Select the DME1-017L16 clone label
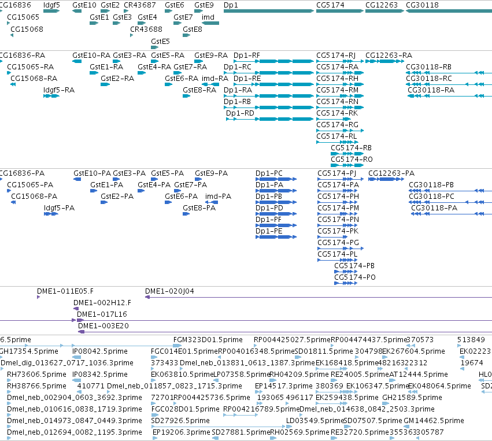The image size is (492, 441). [x=102, y=314]
